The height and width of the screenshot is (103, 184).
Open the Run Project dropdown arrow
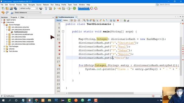pyautogui.click(x=57, y=8)
